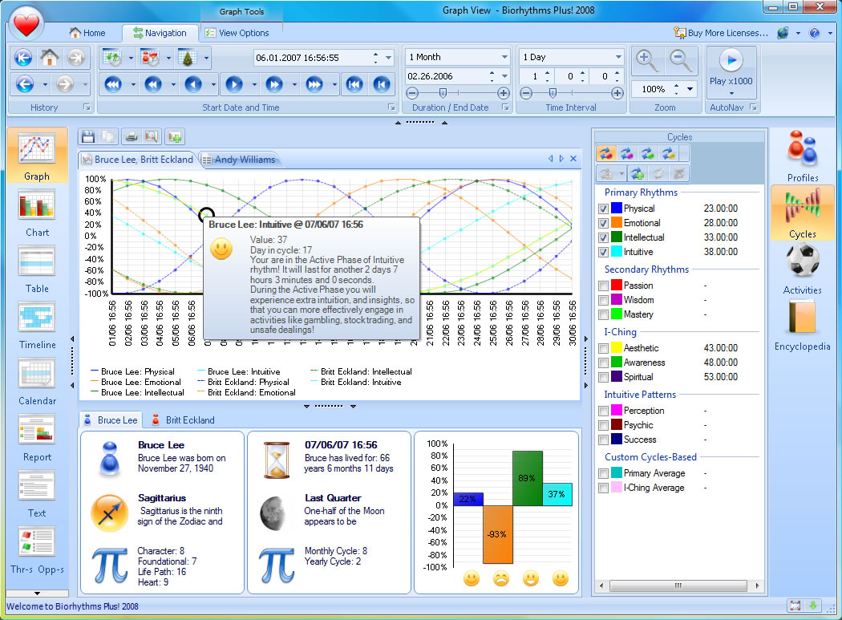Click the save floppy disk icon

pos(88,137)
